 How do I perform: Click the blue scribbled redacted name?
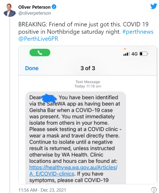click(x=48, y=98)
